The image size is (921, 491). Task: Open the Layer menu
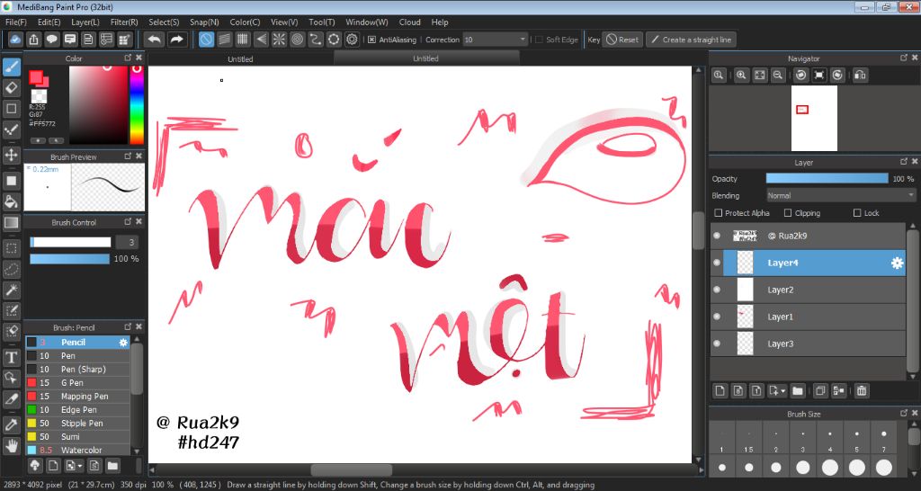[85, 22]
